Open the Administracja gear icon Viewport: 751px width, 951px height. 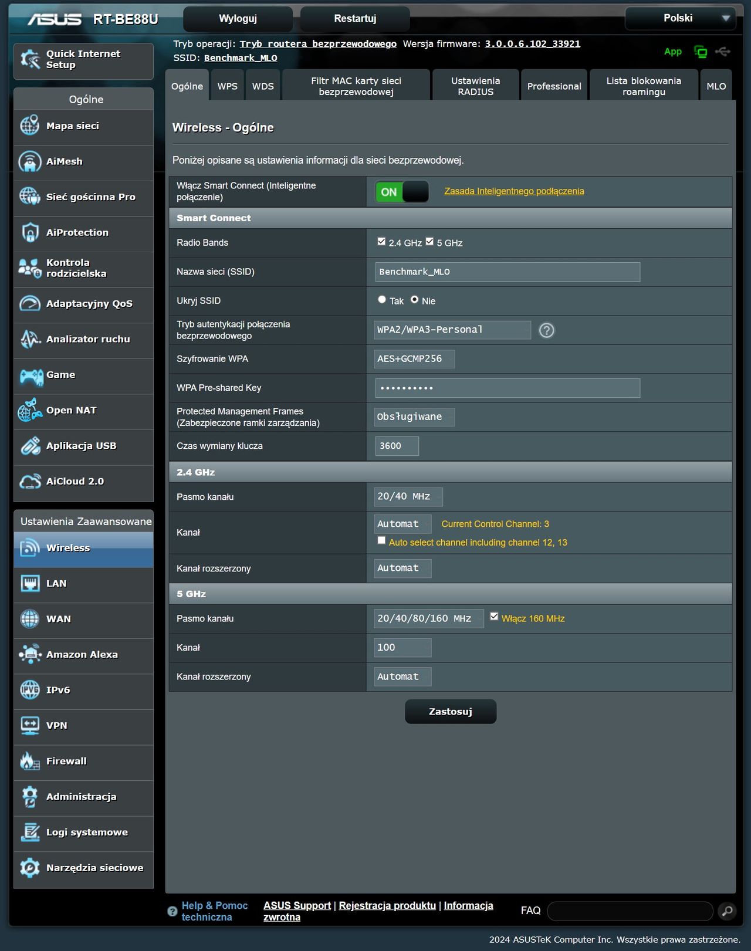click(x=29, y=797)
